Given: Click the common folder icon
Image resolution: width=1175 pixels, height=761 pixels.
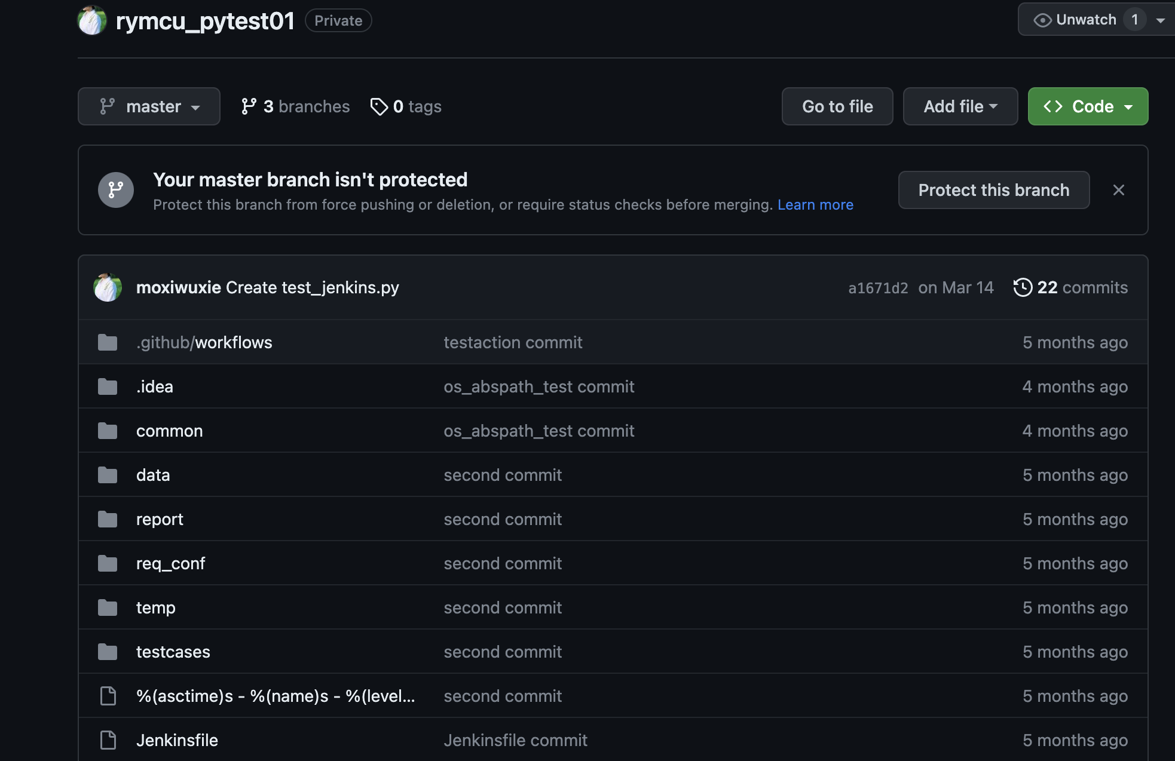Looking at the screenshot, I should pos(108,431).
